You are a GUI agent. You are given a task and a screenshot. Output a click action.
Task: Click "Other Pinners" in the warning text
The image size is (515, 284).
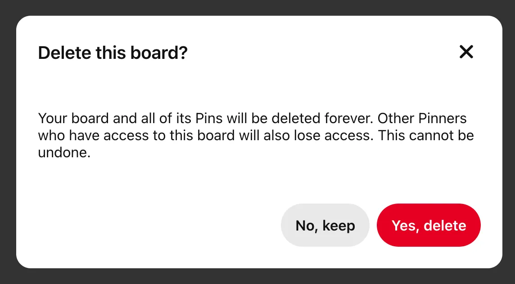click(x=422, y=119)
